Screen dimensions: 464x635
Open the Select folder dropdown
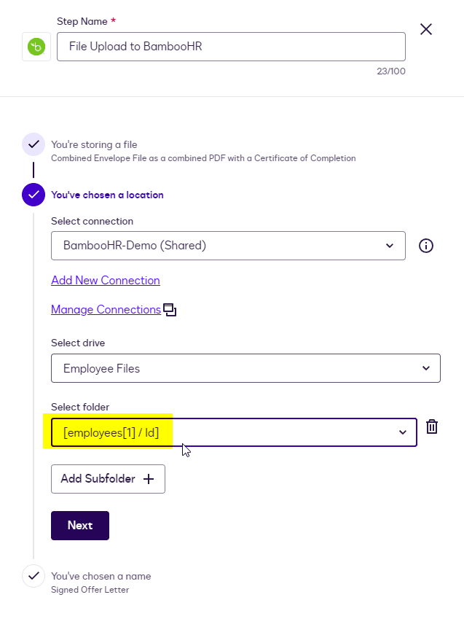coord(234,432)
